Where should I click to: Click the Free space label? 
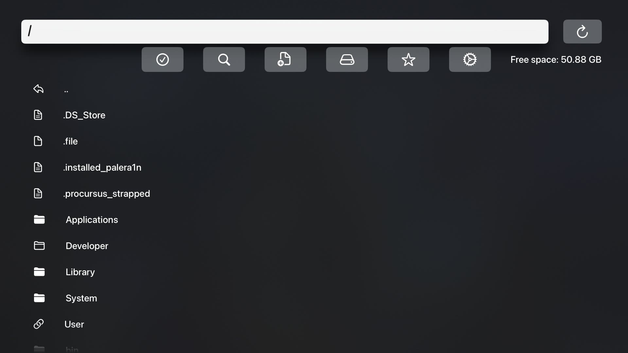click(556, 59)
